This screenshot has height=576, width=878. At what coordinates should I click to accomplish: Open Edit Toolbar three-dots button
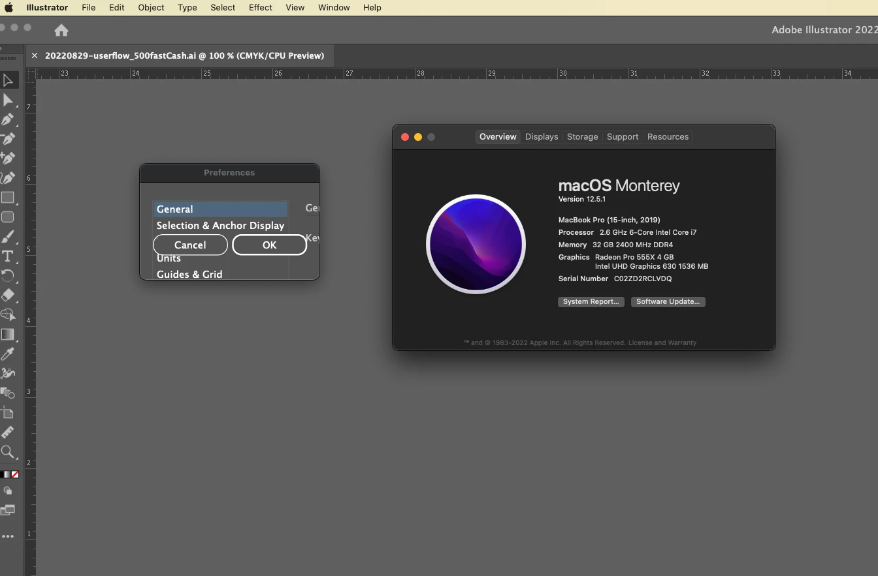click(8, 536)
